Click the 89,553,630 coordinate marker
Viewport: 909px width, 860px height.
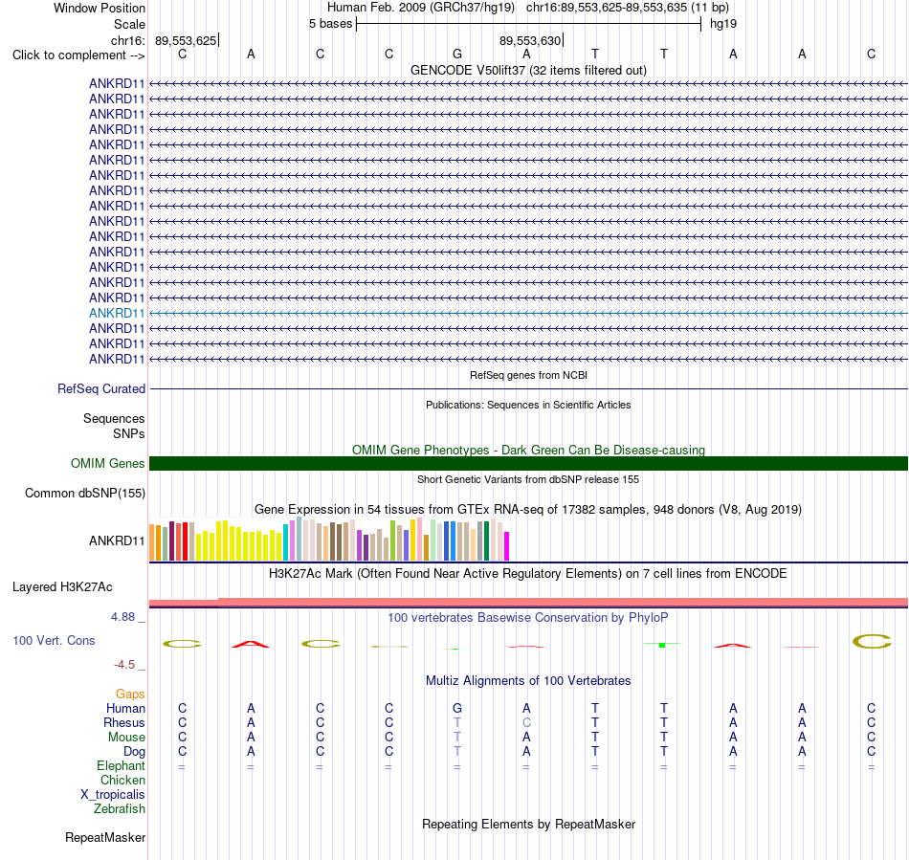coord(530,40)
